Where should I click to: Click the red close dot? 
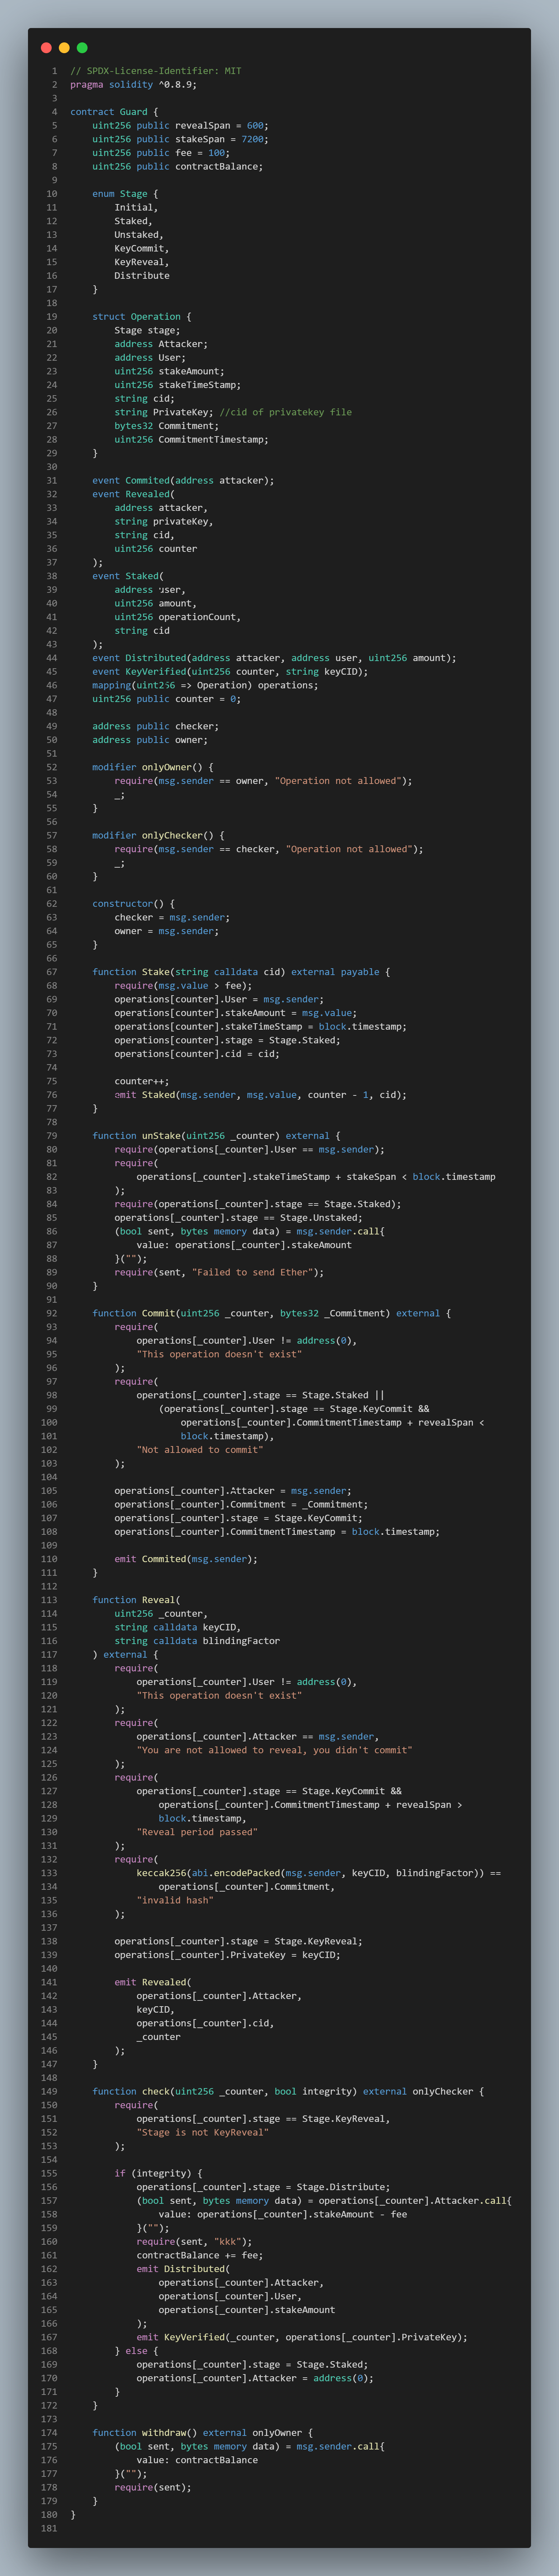pyautogui.click(x=46, y=48)
